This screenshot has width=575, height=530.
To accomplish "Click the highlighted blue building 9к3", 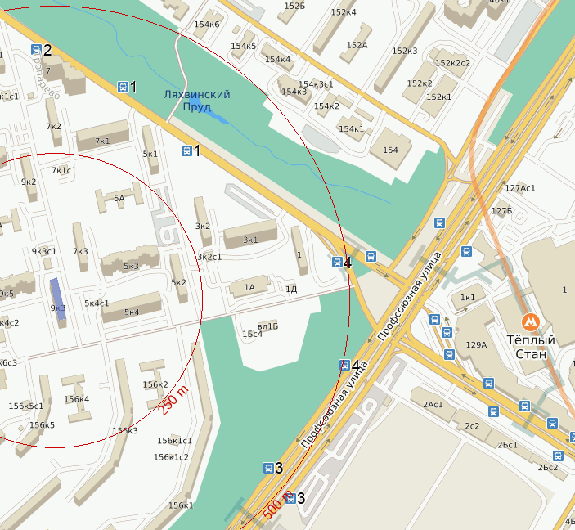I will (58, 299).
